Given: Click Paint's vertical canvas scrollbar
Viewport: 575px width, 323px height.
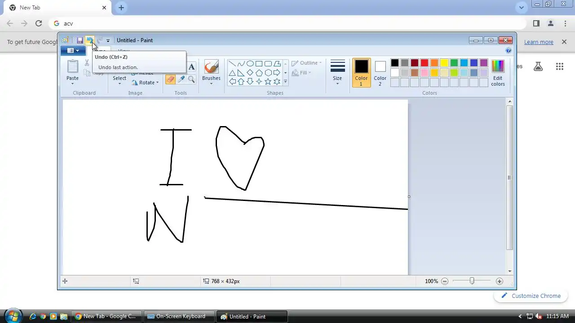Looking at the screenshot, I should 509,178.
